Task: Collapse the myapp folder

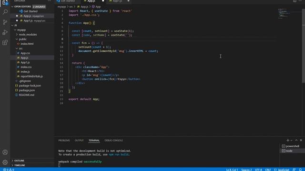Action: coord(21,30)
